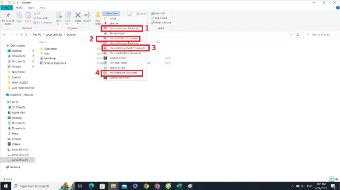Click the New folder ribbon button
Screen dimensions: 340x190
pyautogui.click(x=98, y=18)
